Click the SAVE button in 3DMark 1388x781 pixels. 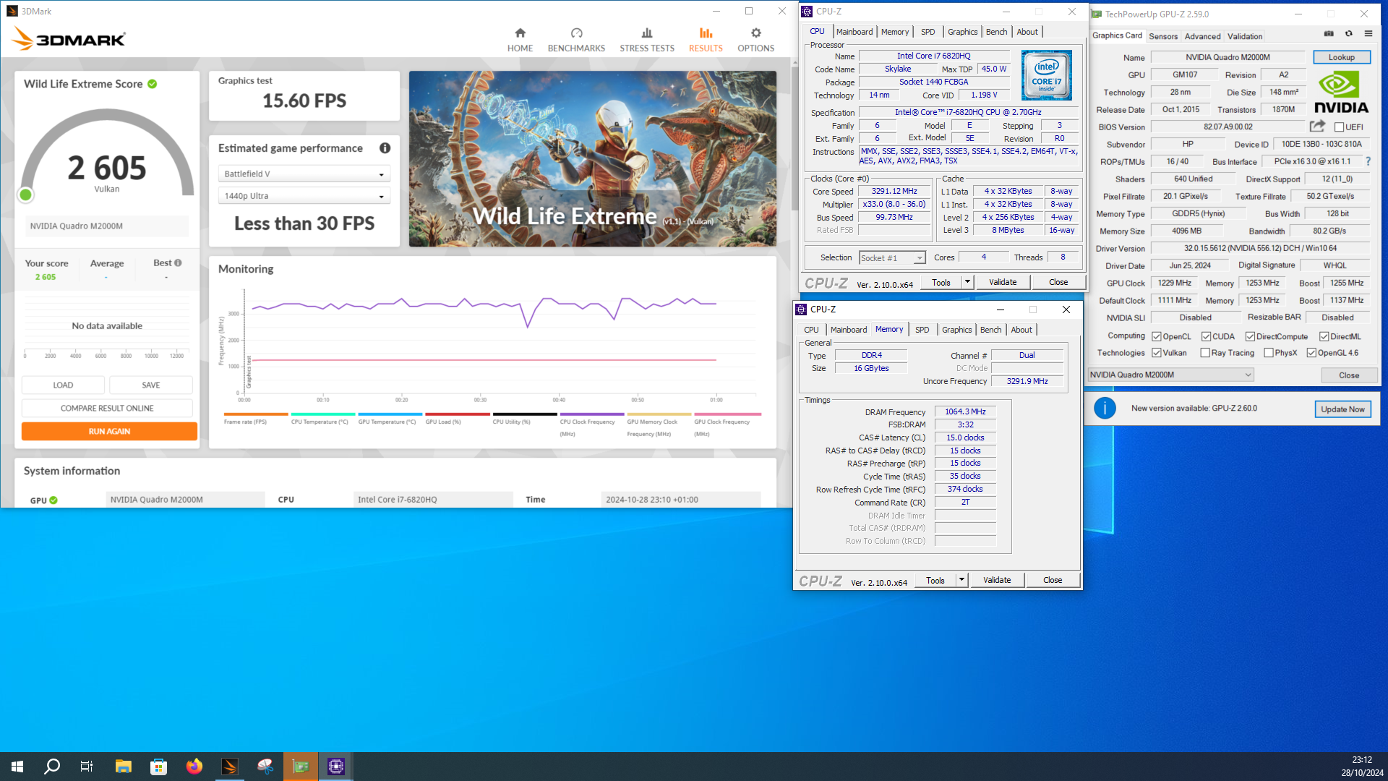point(151,385)
